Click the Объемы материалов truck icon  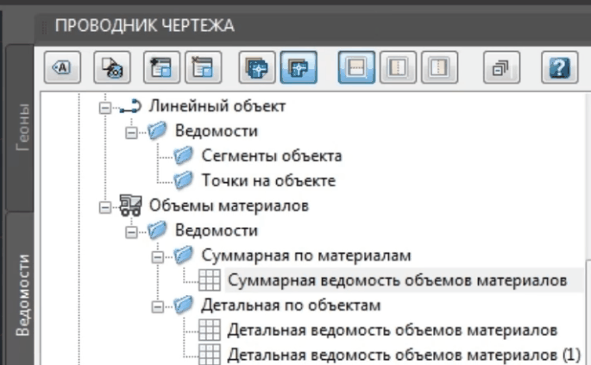pyautogui.click(x=130, y=205)
